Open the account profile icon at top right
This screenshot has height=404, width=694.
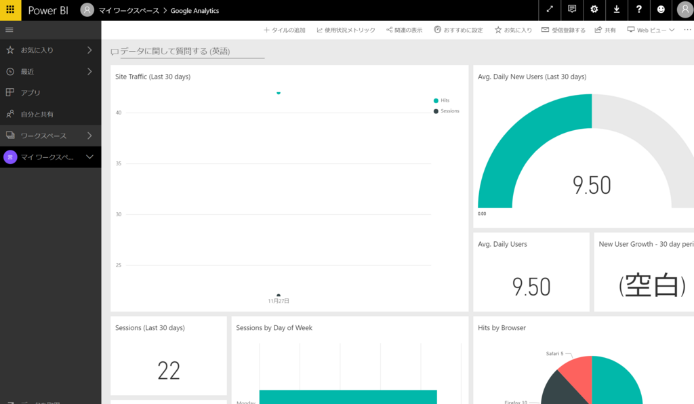point(685,9)
